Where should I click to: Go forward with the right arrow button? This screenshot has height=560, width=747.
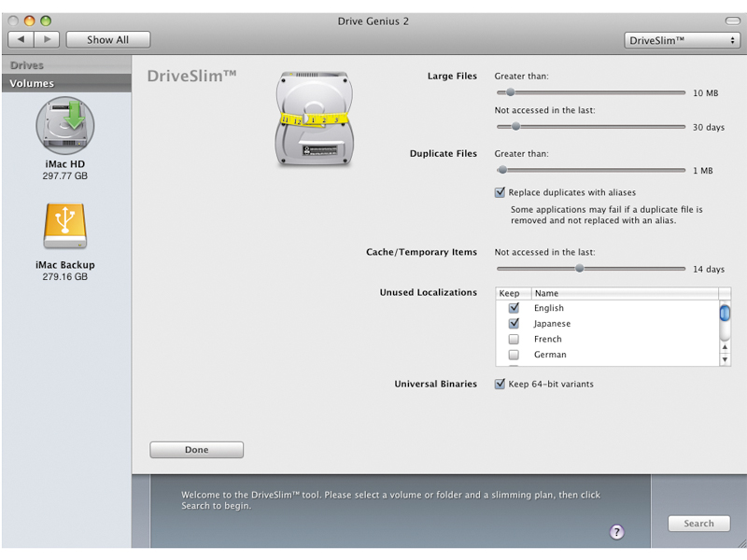[x=47, y=39]
